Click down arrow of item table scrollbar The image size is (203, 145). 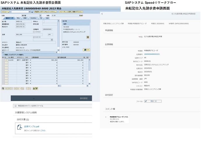pos(89,84)
